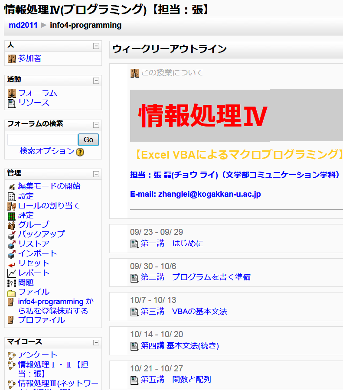Click the レポート chart icon
Viewport: 343px width, 390px height.
point(11,273)
